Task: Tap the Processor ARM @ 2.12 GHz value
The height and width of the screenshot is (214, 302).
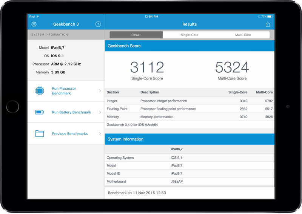Action: pos(66,64)
